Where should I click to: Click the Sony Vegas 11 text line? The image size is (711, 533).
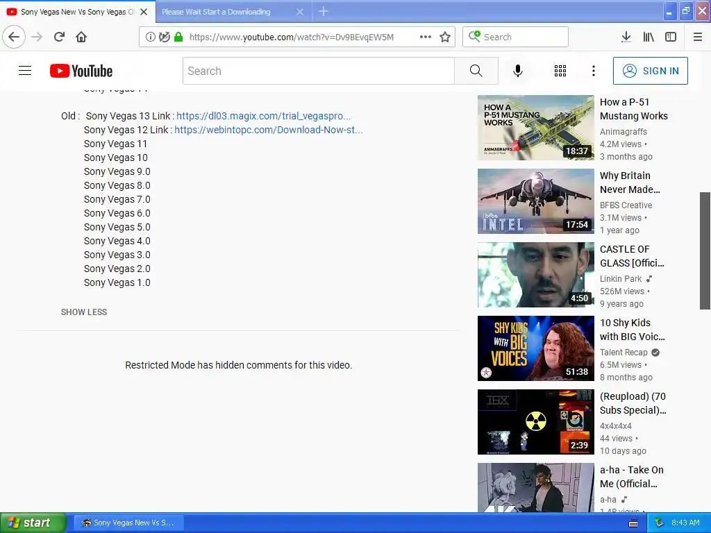click(x=116, y=144)
